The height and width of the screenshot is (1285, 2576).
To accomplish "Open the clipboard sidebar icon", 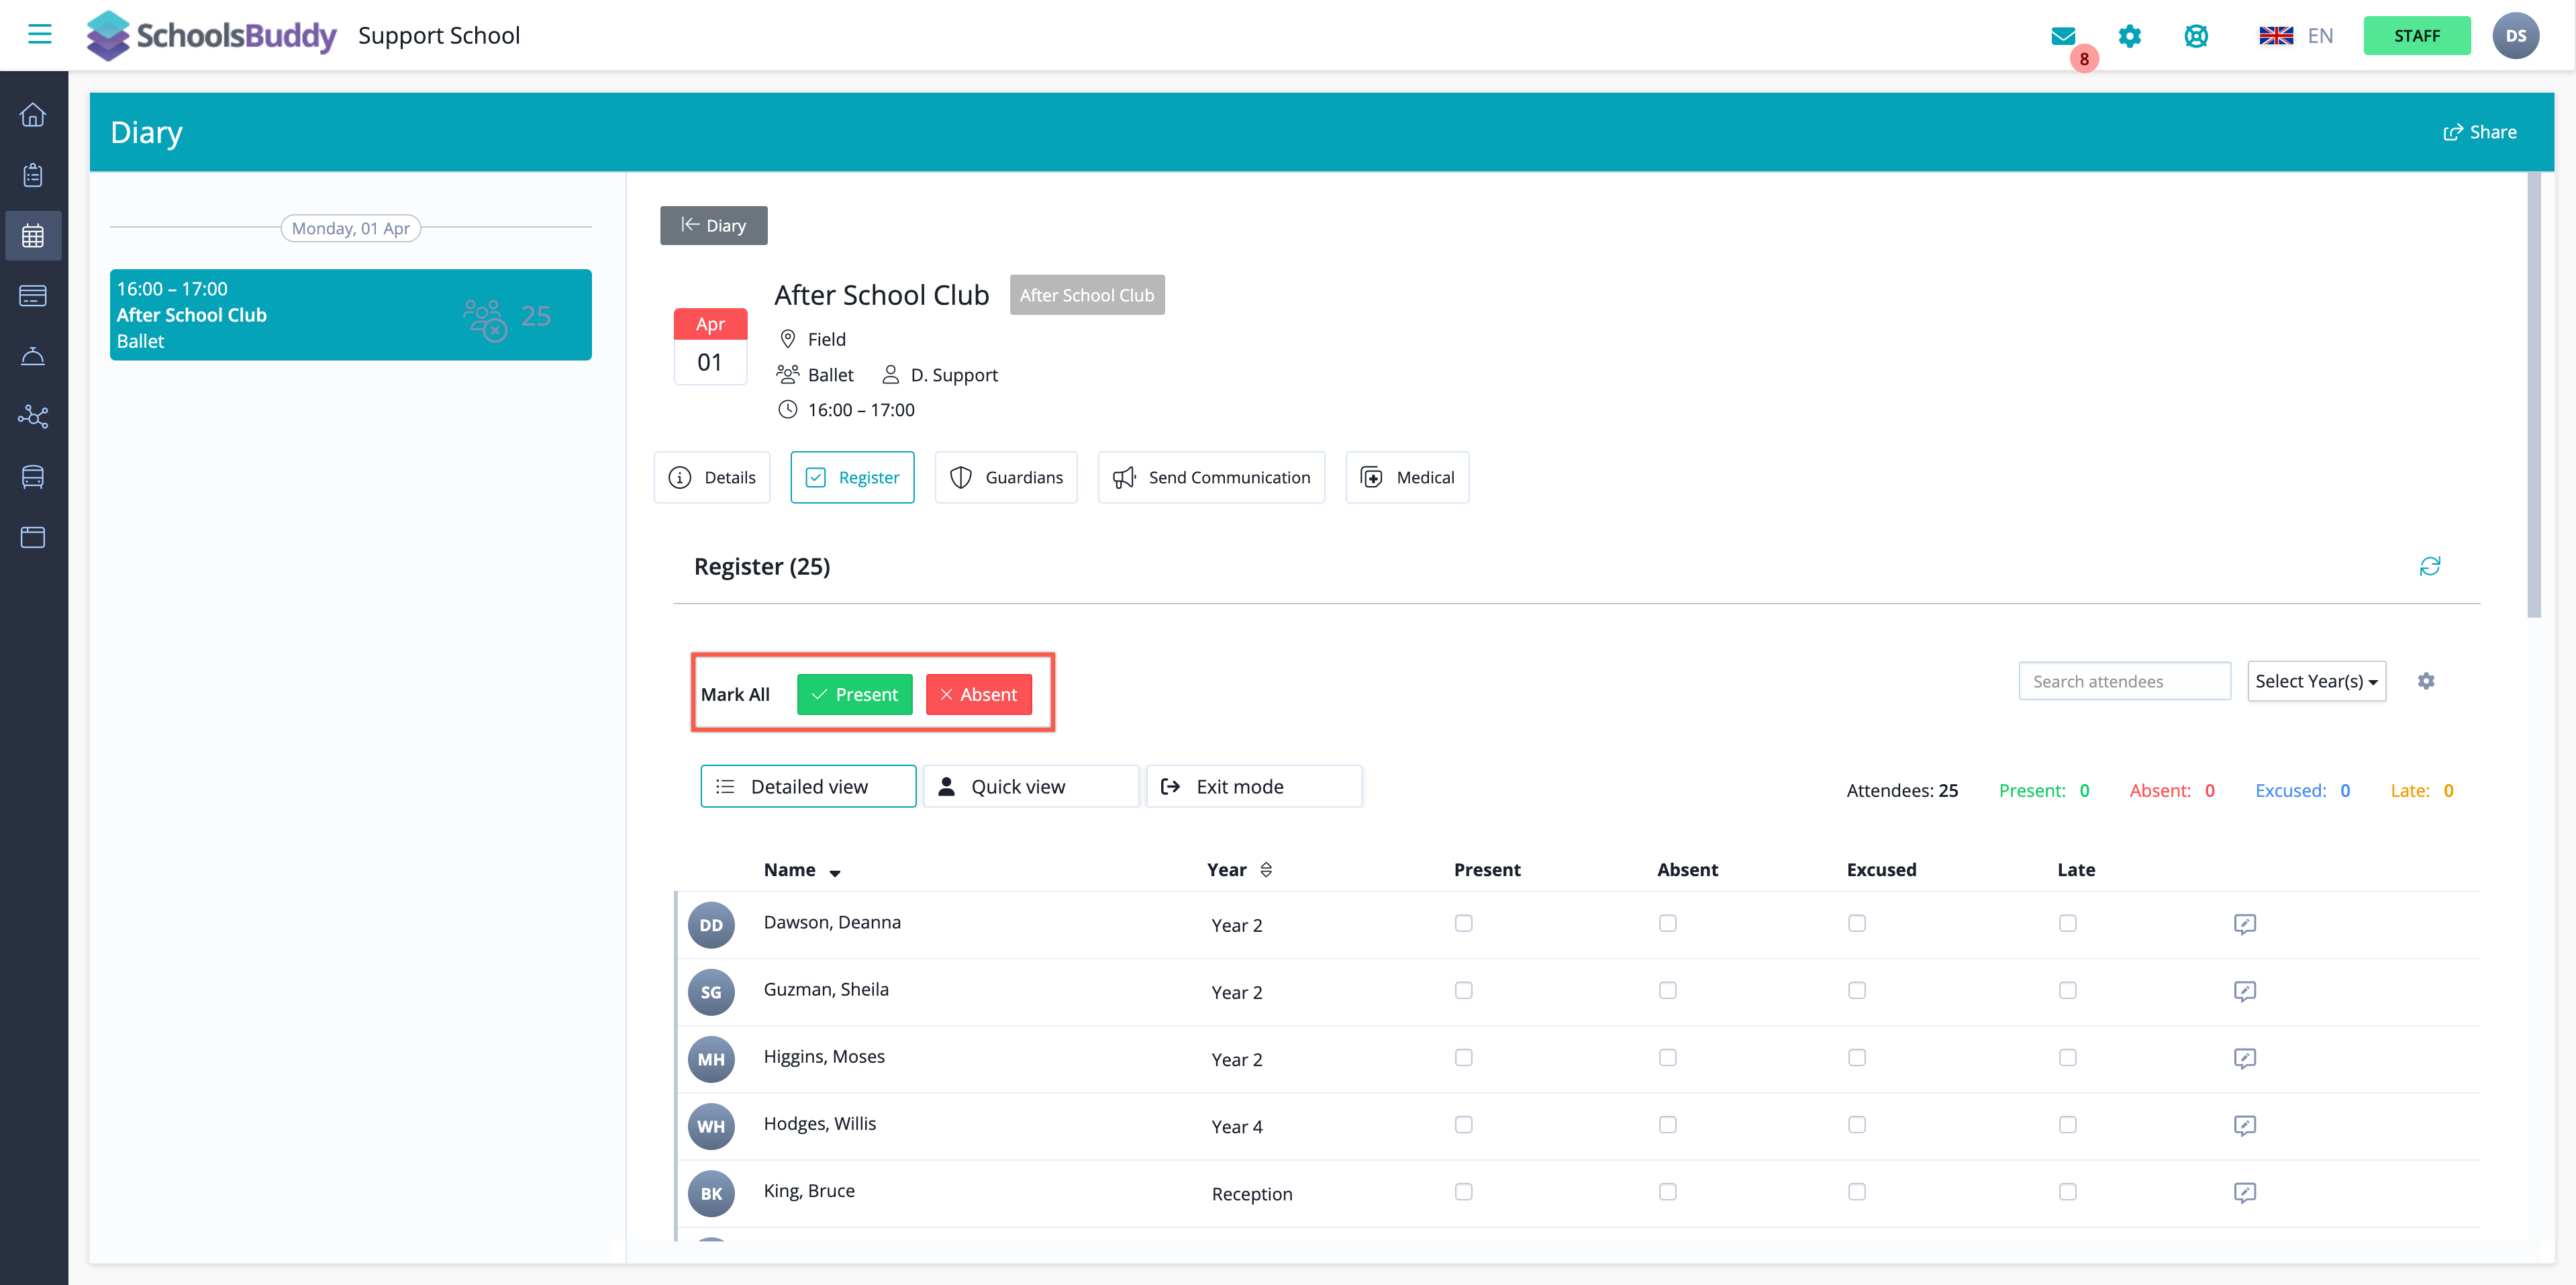I will 33,175.
